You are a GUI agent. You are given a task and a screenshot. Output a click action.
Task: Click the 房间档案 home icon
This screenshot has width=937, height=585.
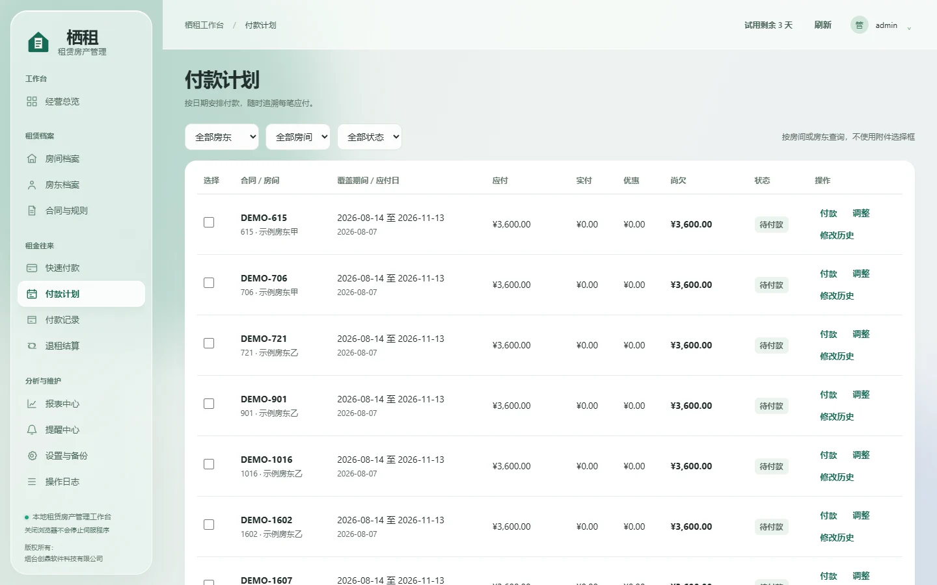pos(32,159)
